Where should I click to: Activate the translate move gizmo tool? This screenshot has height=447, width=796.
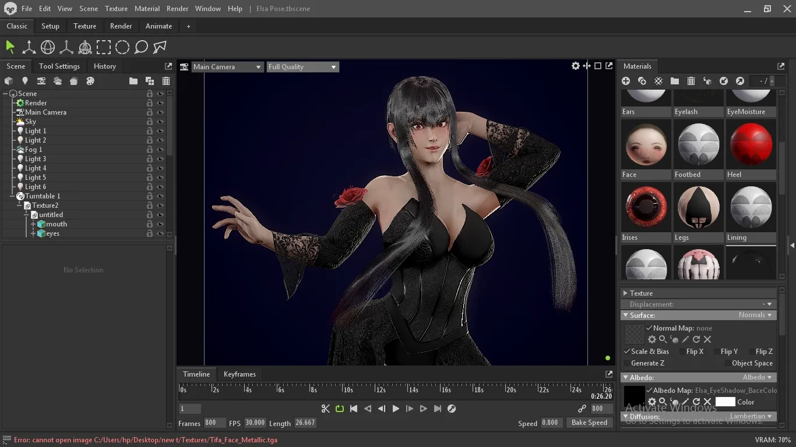[29, 47]
